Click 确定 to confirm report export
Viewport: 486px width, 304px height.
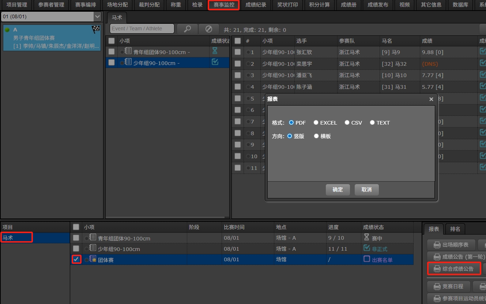338,190
